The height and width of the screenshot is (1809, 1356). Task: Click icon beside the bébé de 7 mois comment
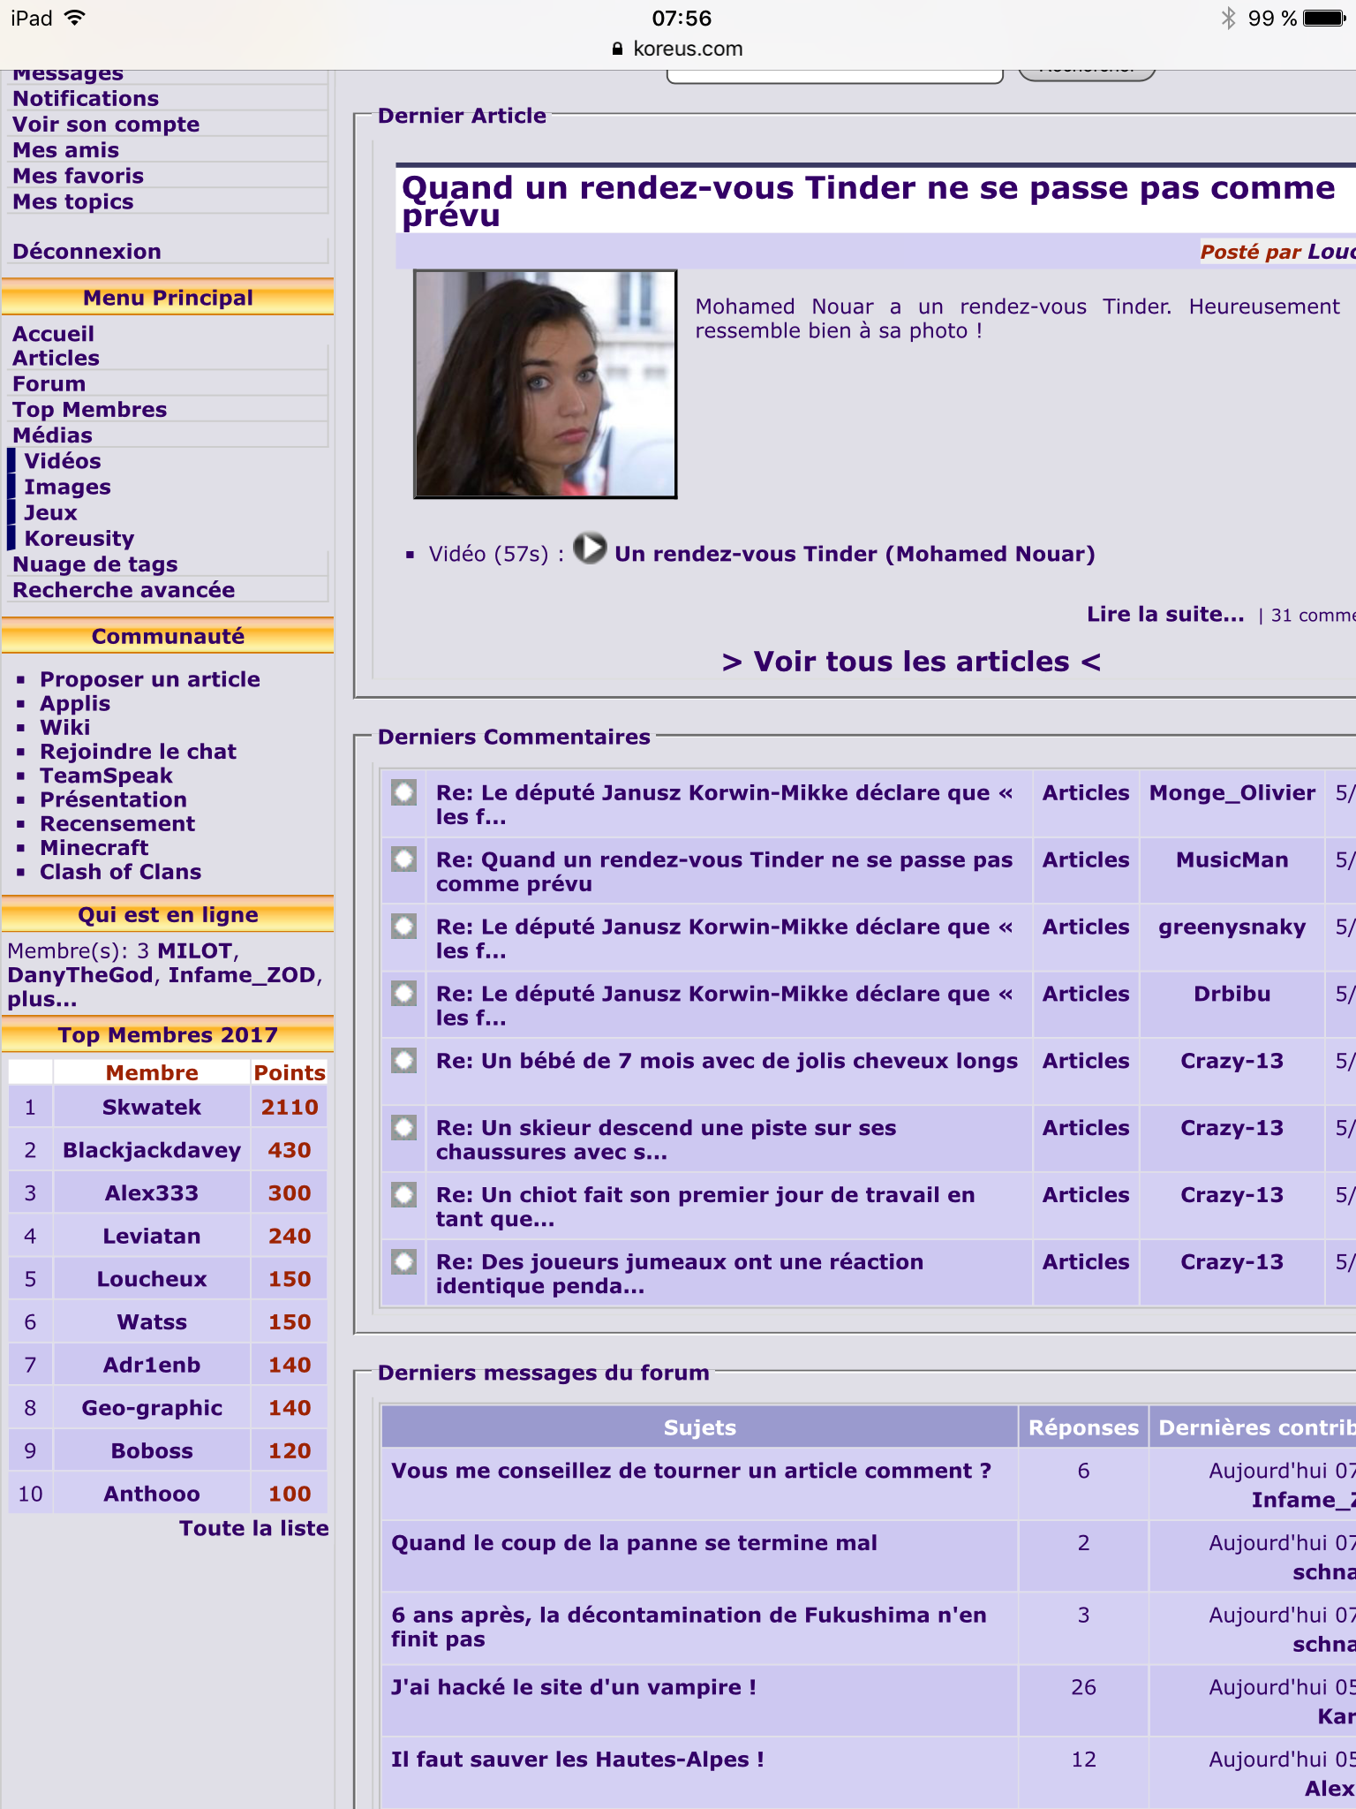pos(404,1061)
